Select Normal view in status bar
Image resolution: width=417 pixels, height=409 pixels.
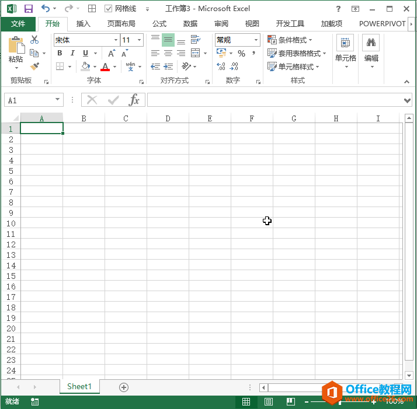(x=246, y=401)
